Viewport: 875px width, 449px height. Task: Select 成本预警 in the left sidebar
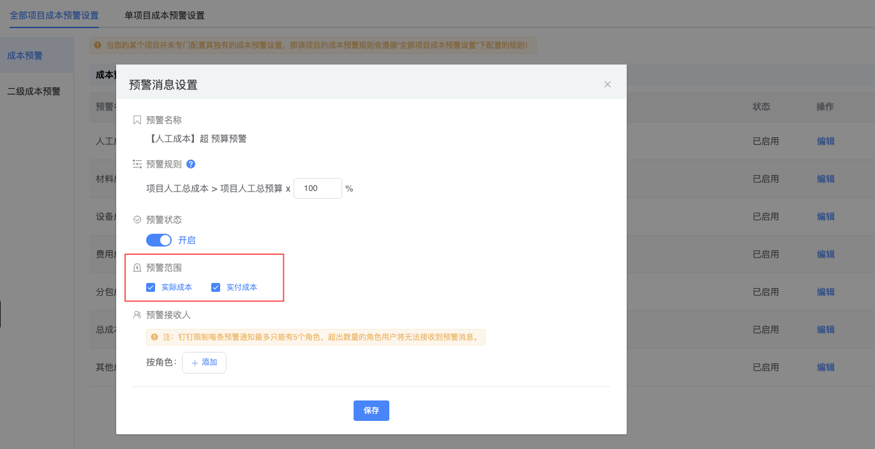25,56
